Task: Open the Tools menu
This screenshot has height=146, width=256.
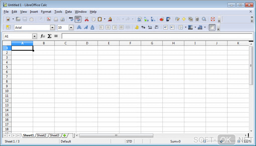Action: pos(58,12)
